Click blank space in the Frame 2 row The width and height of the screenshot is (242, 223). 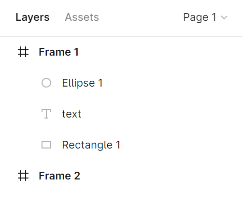[x=161, y=176]
